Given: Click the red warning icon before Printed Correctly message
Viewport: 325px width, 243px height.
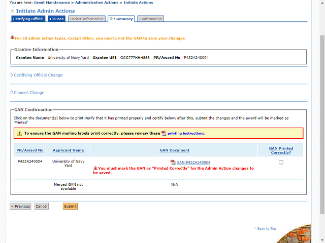Looking at the screenshot, I should coord(95,168).
